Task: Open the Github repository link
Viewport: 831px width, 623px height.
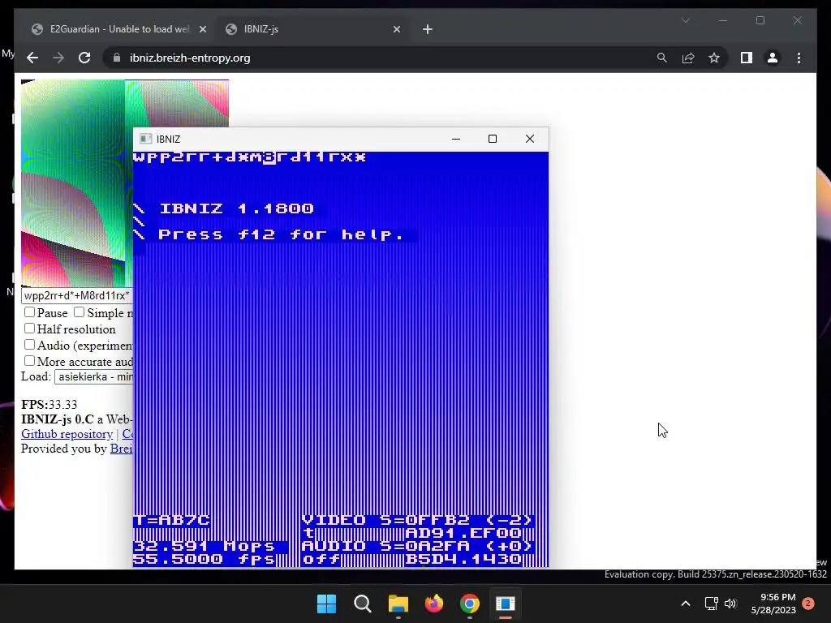Action: pos(67,434)
